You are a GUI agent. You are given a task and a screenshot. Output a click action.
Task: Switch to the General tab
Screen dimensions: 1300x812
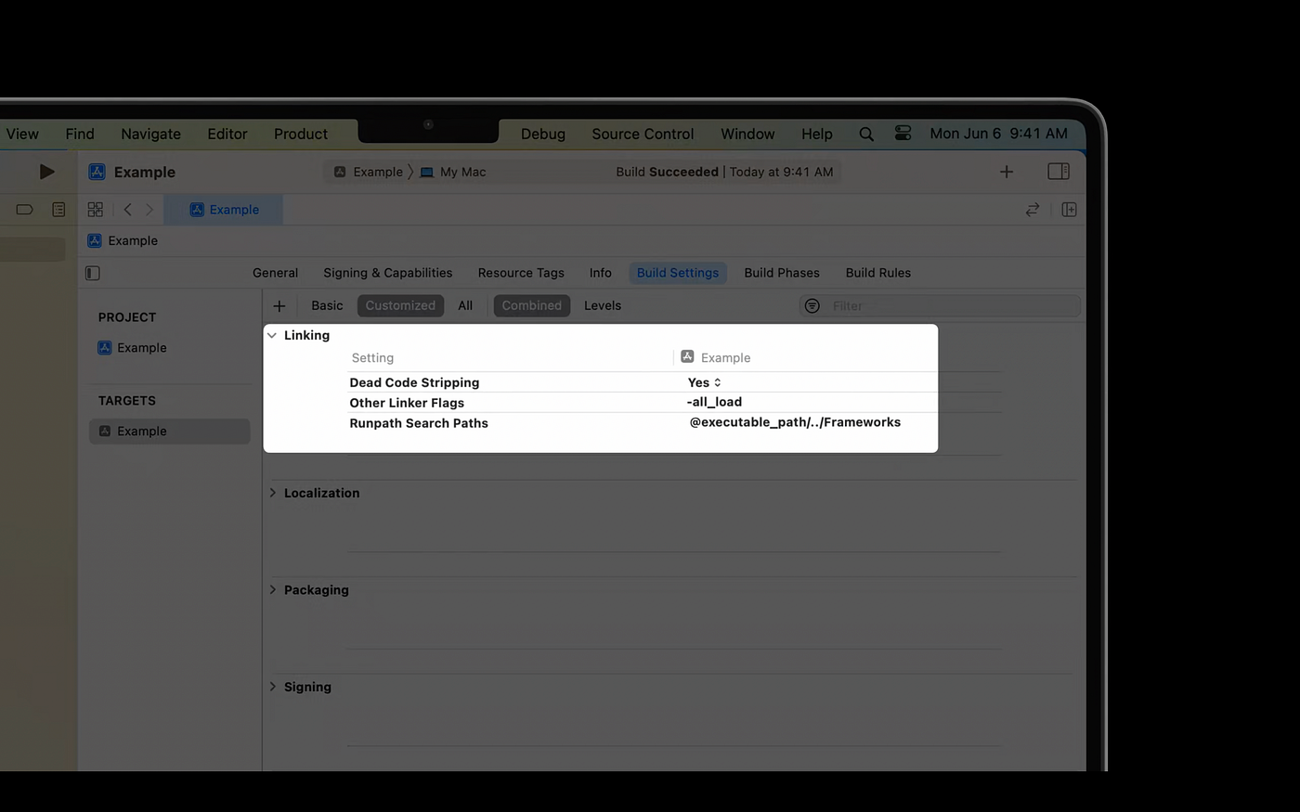(x=275, y=273)
